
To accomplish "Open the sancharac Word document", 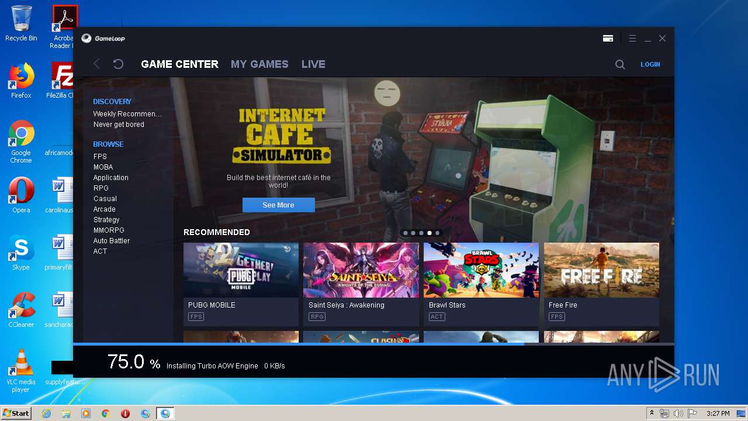I will (x=60, y=310).
